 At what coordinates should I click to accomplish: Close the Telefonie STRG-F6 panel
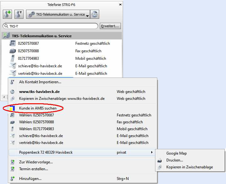[120, 5]
